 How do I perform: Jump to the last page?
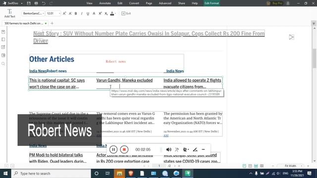click(179, 166)
